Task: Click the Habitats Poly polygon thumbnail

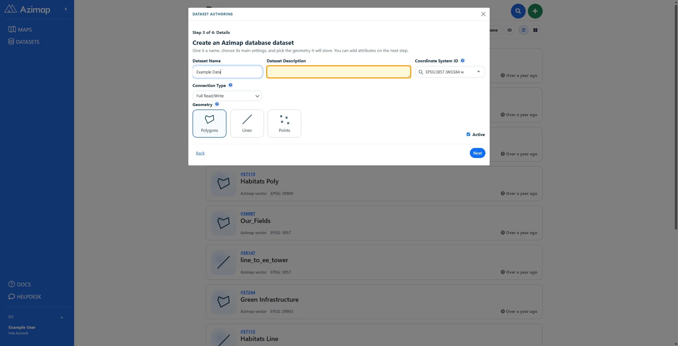Action: point(223,183)
